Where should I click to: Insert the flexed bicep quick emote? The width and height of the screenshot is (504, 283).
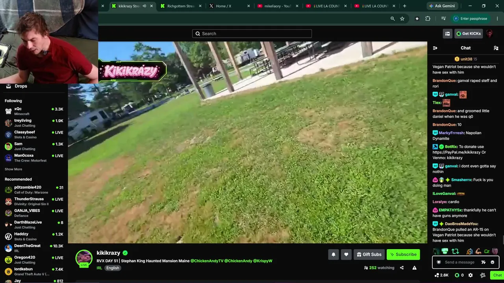[x=478, y=252]
